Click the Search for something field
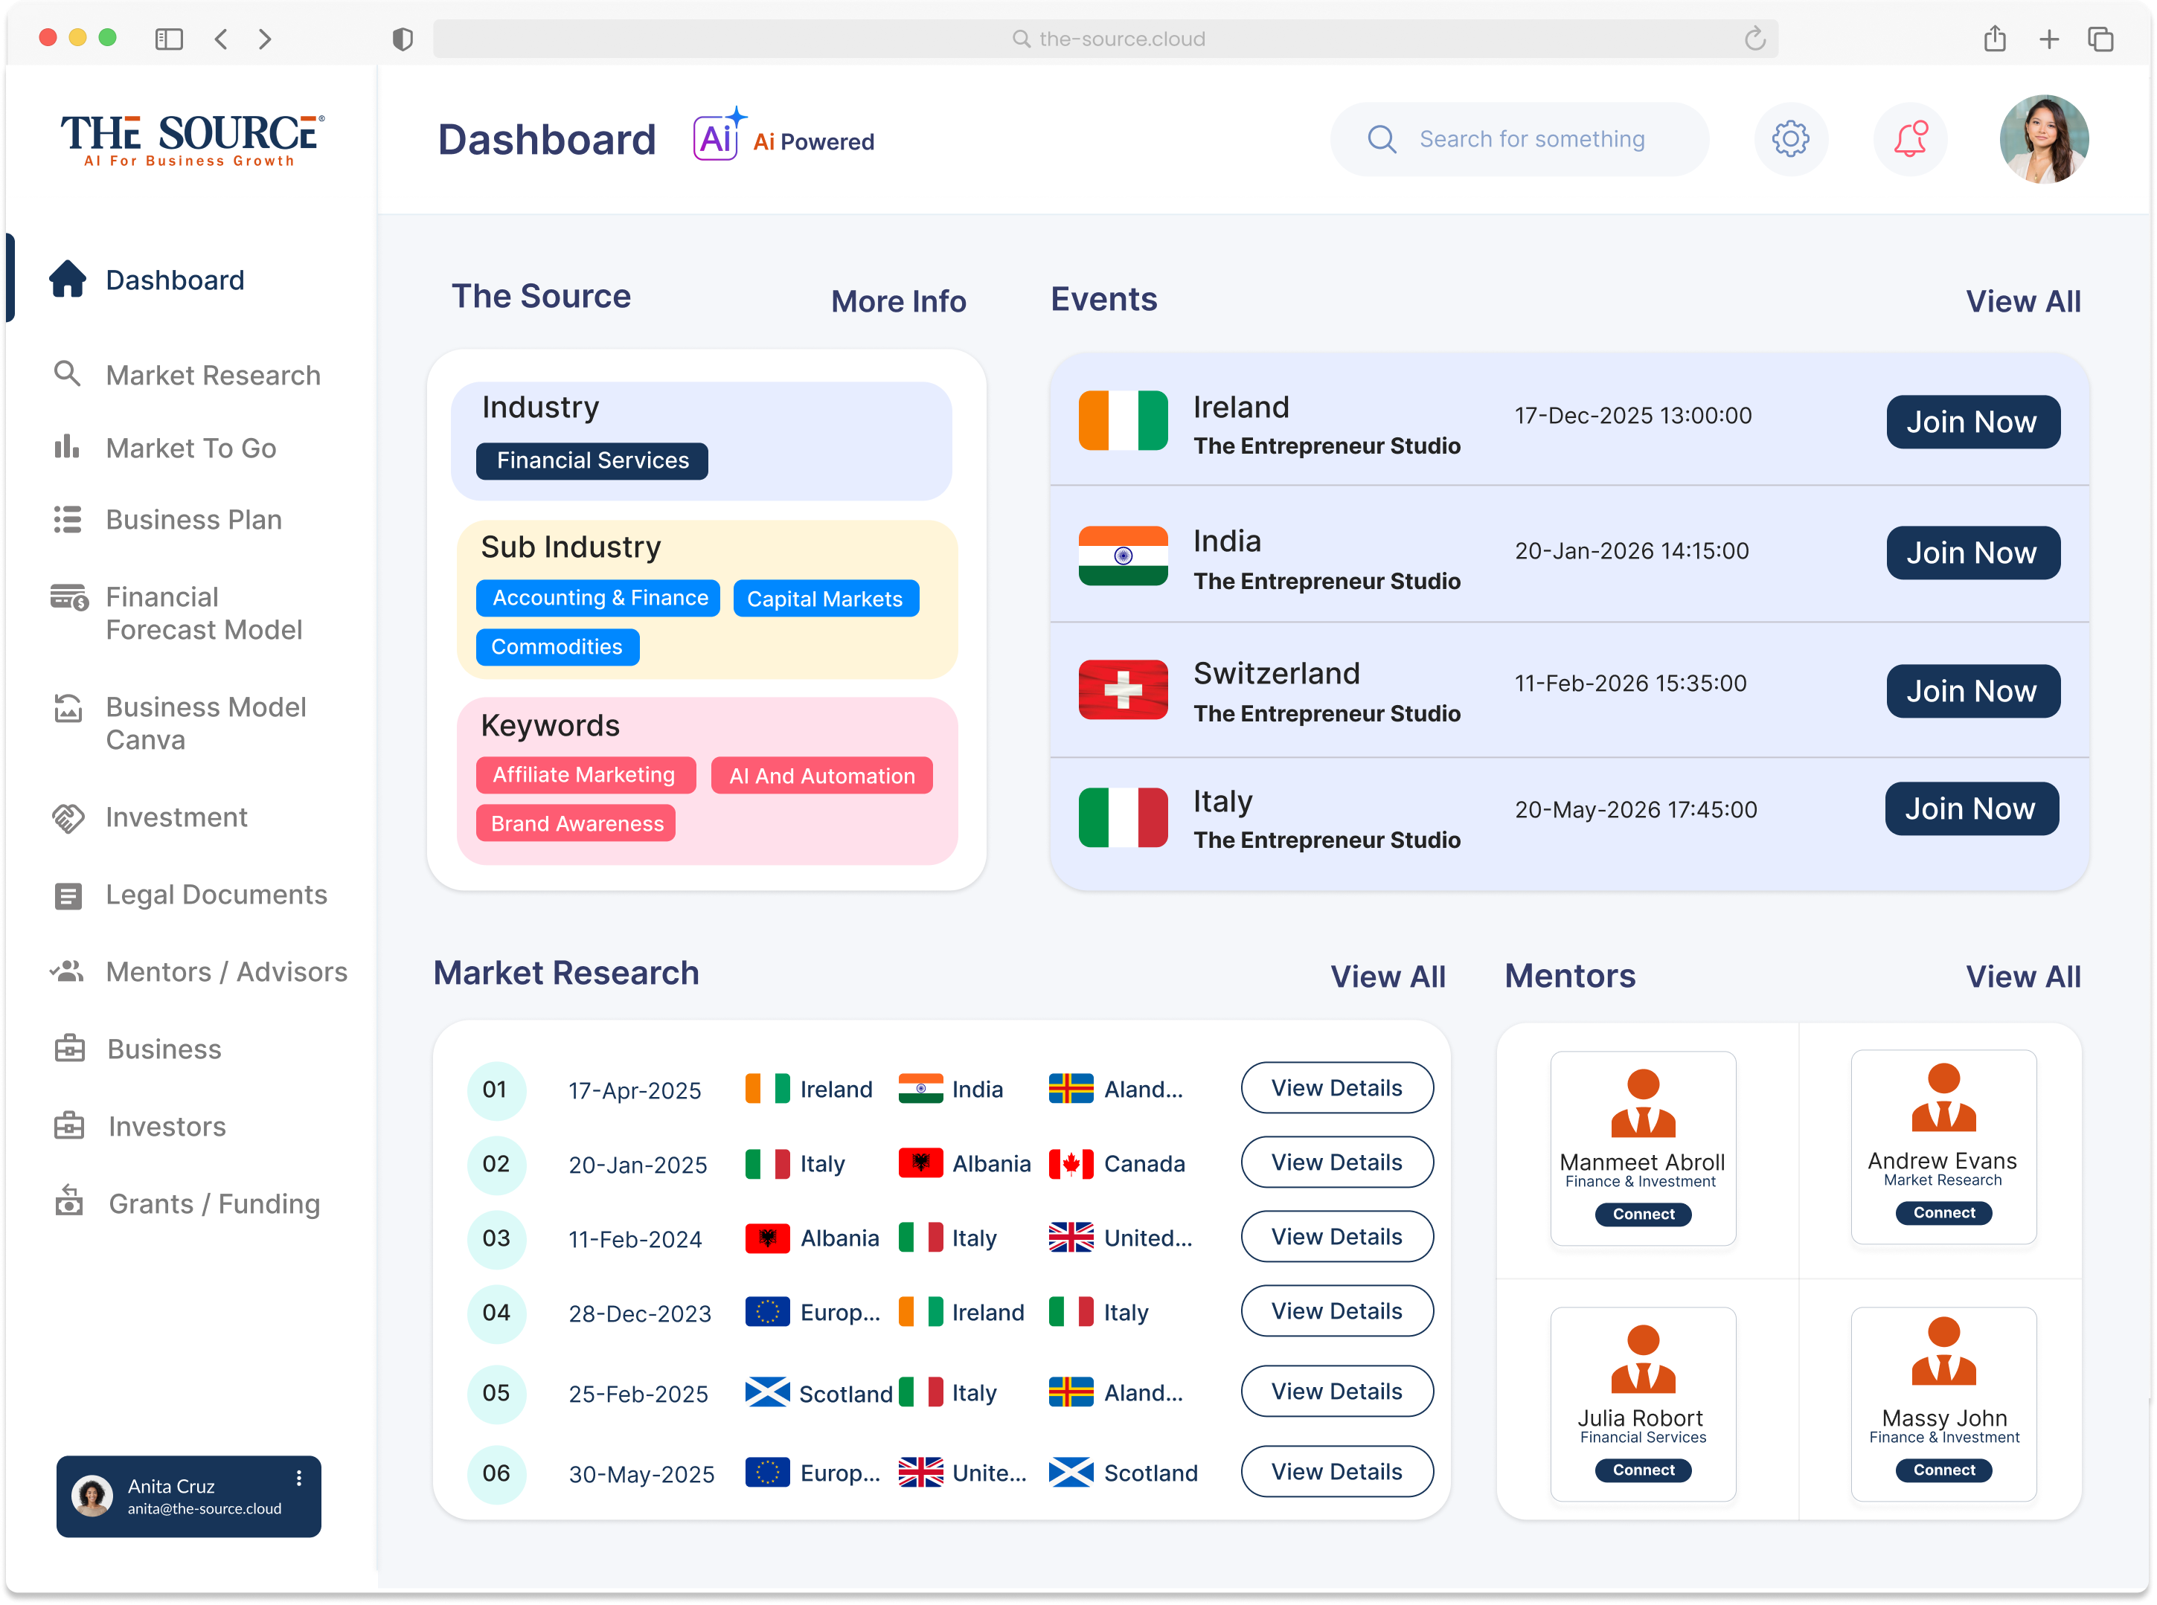2157x1605 pixels. tap(1531, 139)
